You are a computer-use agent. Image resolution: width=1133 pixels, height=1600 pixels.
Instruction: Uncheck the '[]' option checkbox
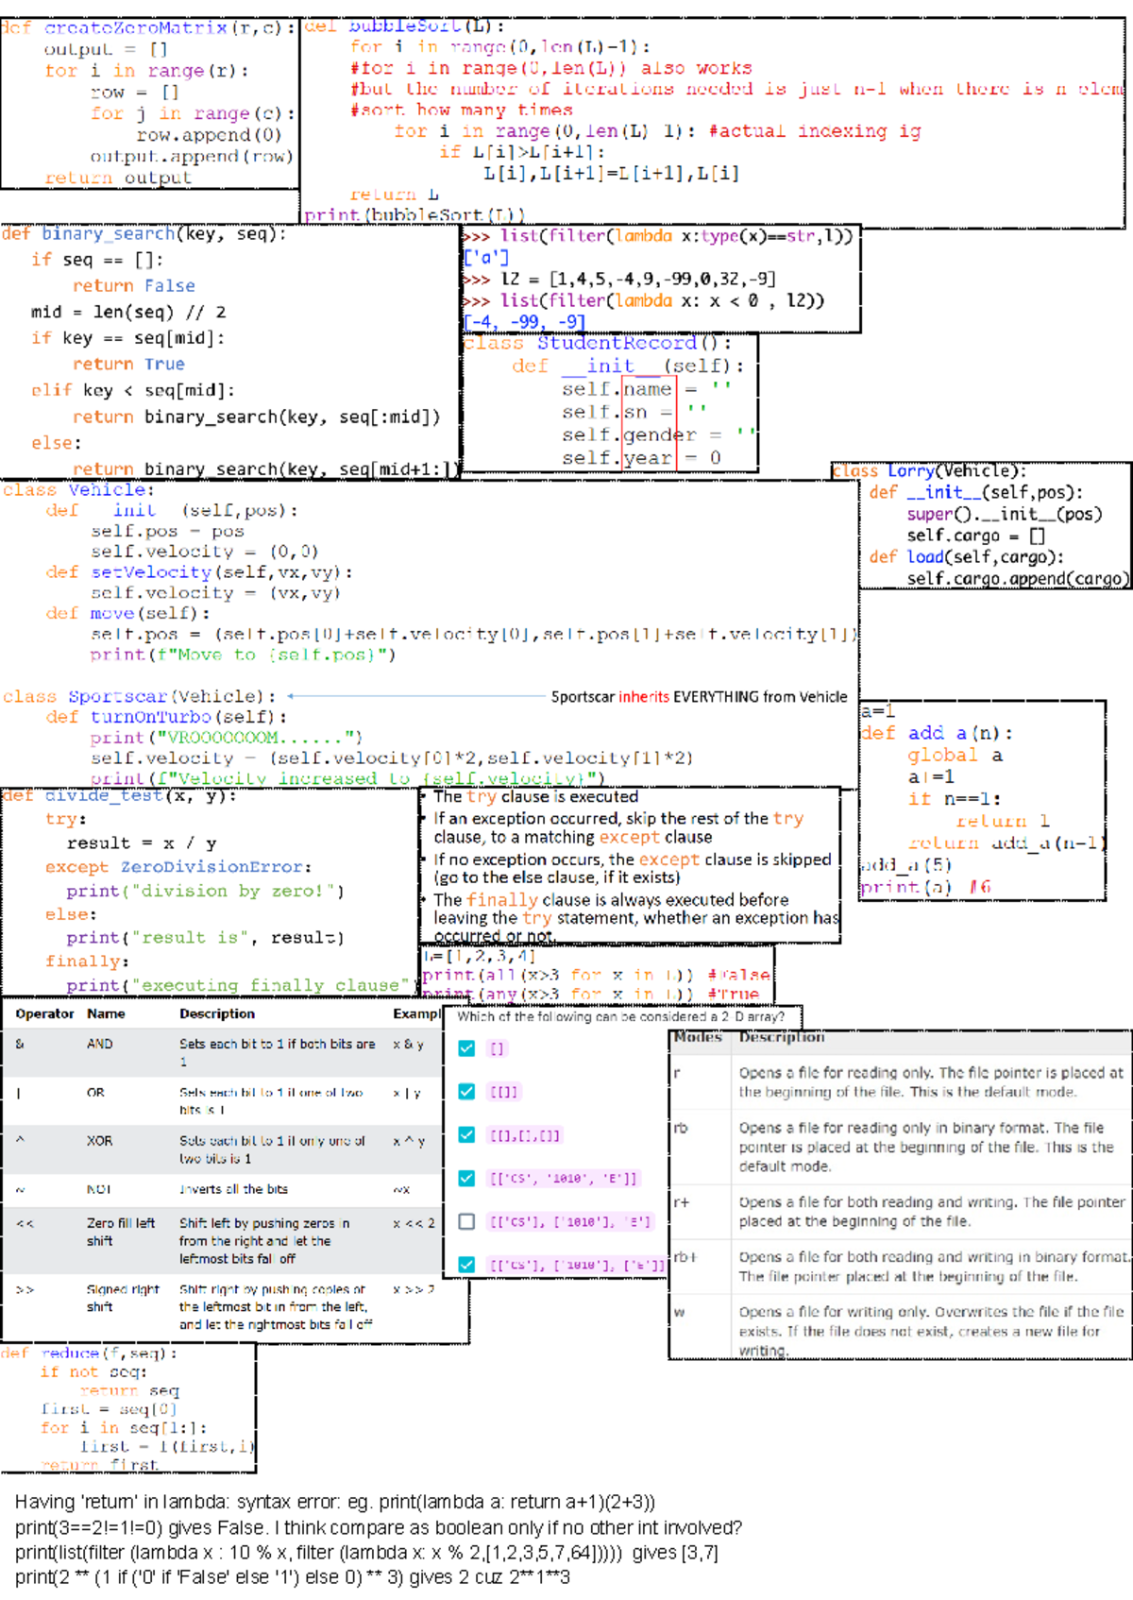coord(466,1048)
